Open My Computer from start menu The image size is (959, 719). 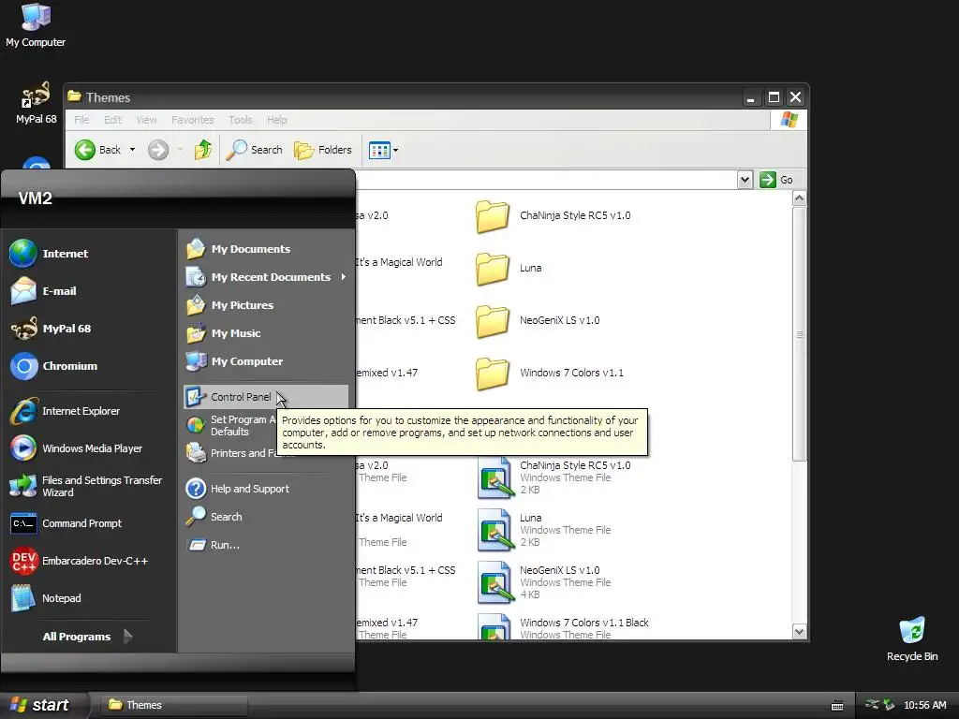[266, 361]
